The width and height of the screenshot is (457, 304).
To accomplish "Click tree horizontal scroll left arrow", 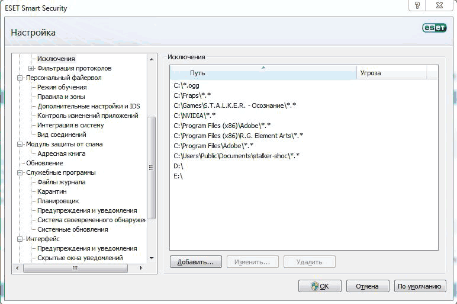I will [x=18, y=268].
